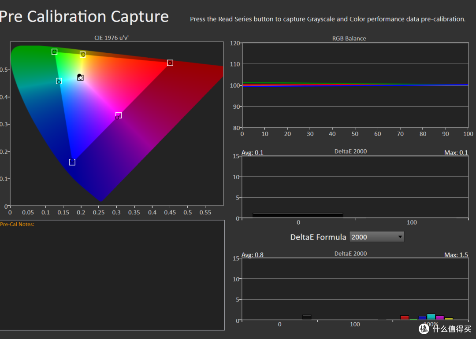
Task: Select the red primary target square on CIE chart
Action: [170, 63]
